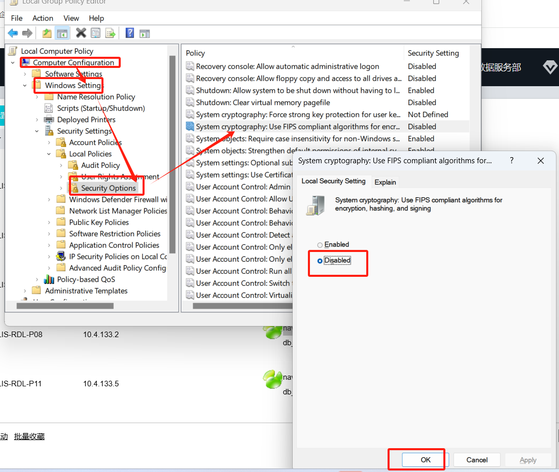
Task: Expand the Audit Policy node
Action: [61, 165]
